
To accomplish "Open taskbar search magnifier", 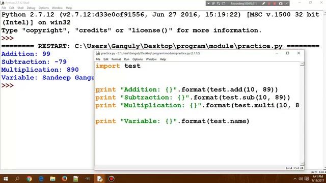I will (17, 178).
